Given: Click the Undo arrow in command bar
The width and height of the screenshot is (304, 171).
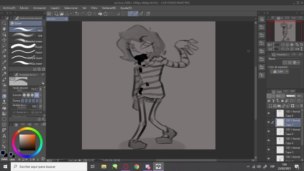Looking at the screenshot, I should (x=77, y=13).
